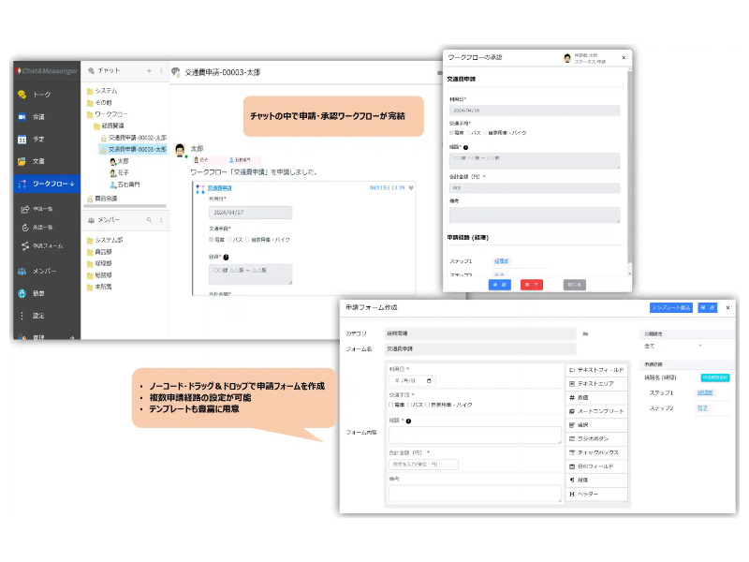
Task: Add a 数値 number component
Action: click(x=596, y=397)
